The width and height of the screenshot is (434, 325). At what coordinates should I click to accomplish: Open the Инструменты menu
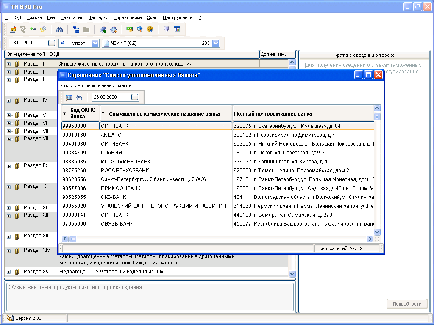(x=178, y=17)
